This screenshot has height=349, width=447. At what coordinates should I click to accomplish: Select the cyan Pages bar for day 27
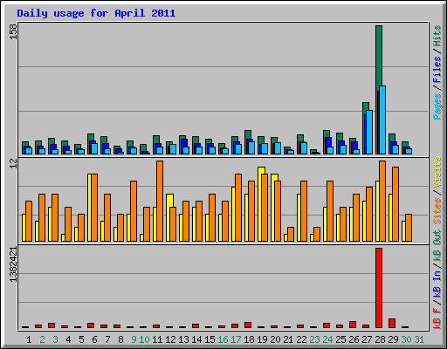tap(369, 132)
